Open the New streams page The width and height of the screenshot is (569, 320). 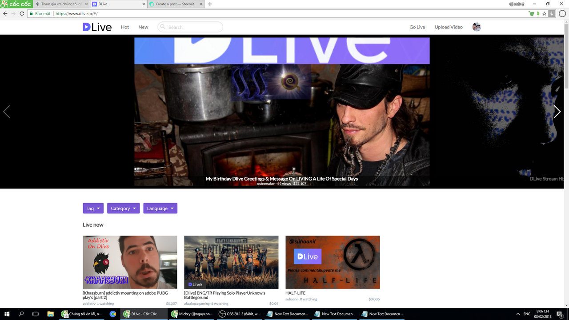tap(143, 27)
